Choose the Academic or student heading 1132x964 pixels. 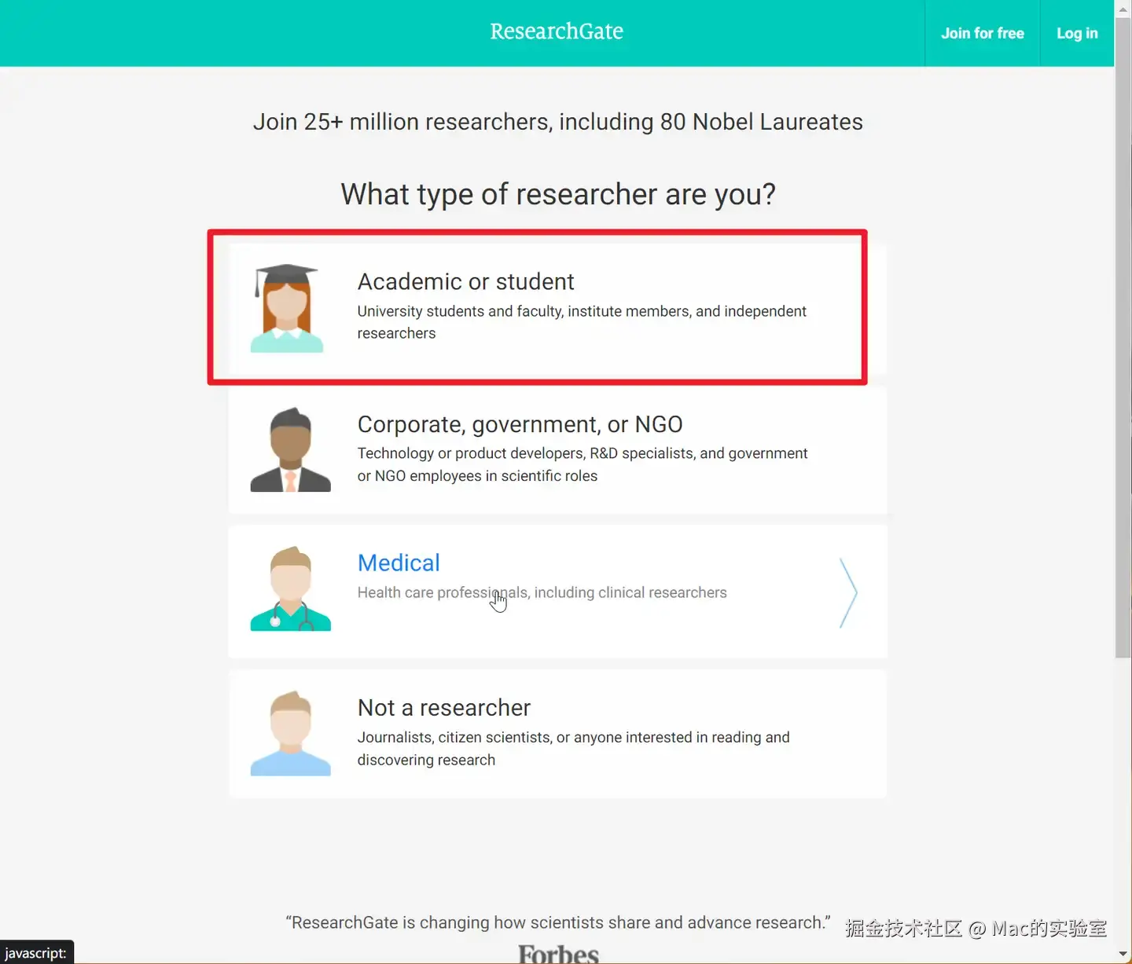[x=465, y=281]
